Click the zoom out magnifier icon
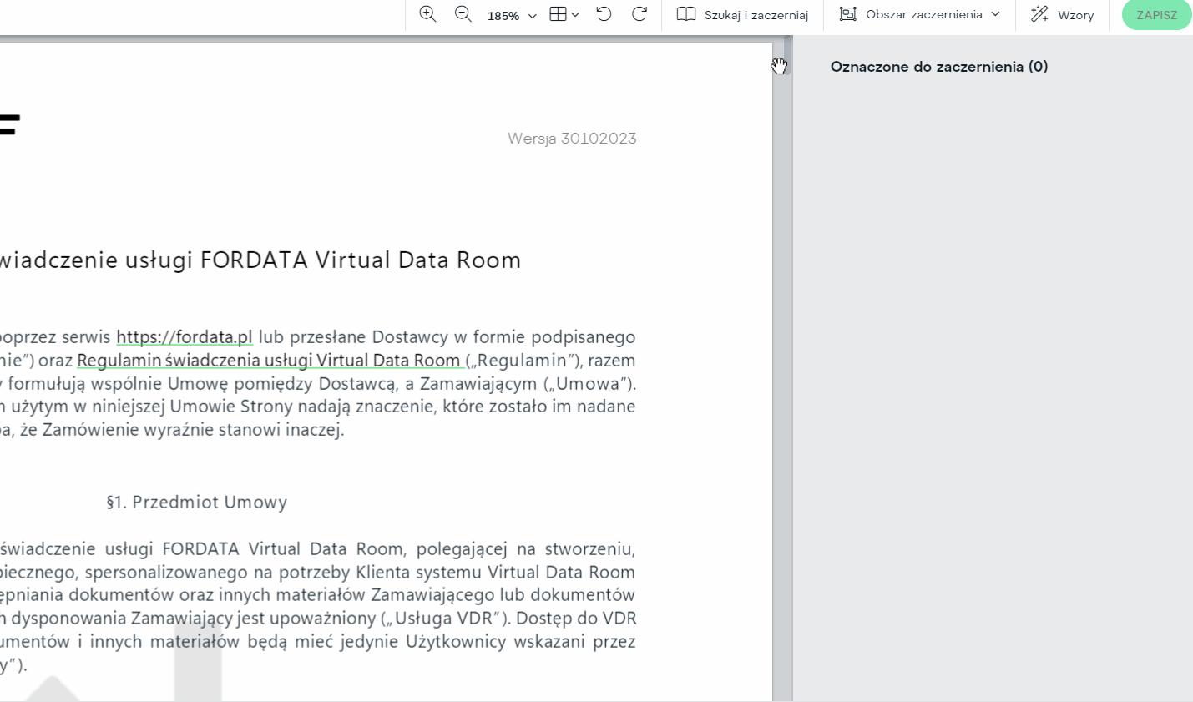The image size is (1193, 702). 463,14
